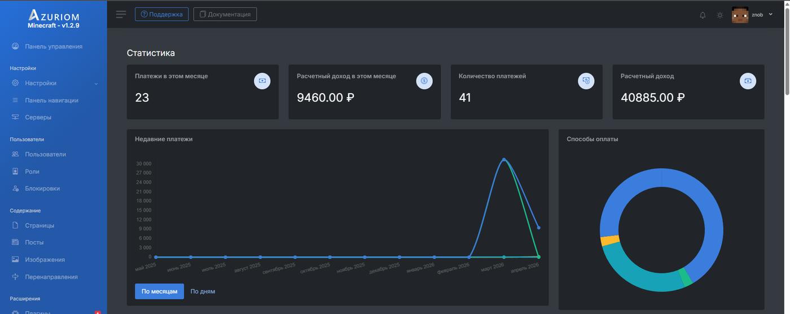Open the notifications bell
The height and width of the screenshot is (314, 790).
703,15
